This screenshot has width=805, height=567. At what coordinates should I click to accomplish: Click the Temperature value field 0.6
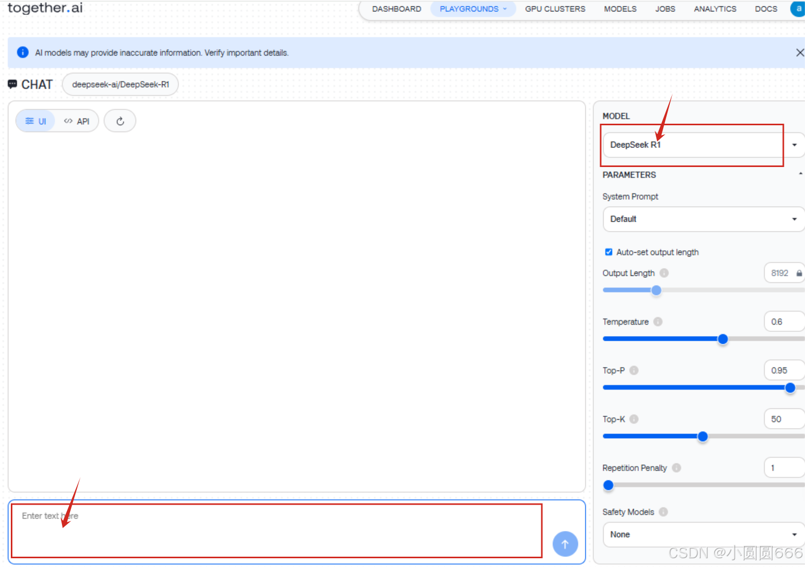coord(784,322)
